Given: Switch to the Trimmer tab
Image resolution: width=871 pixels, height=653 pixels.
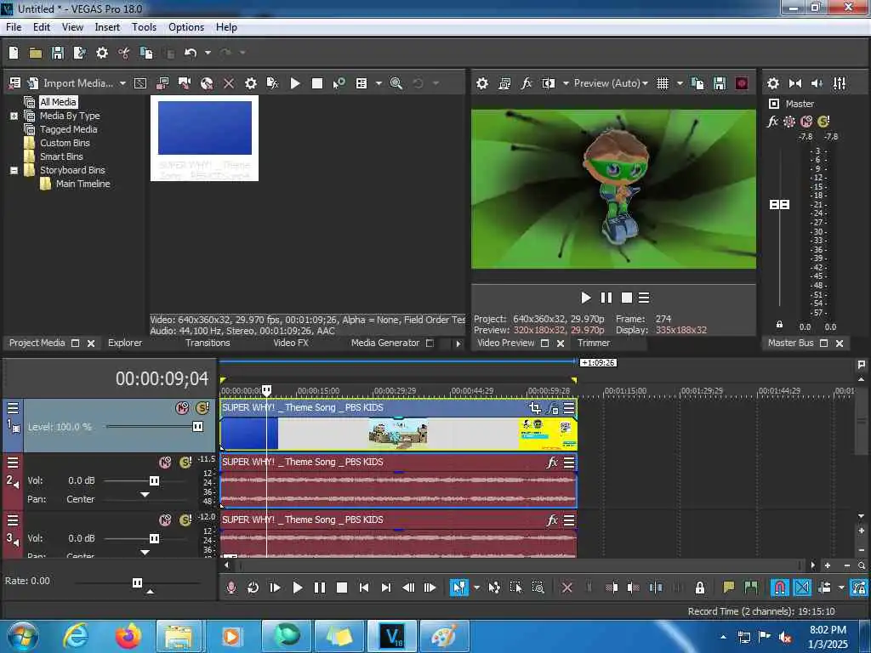Looking at the screenshot, I should (593, 344).
